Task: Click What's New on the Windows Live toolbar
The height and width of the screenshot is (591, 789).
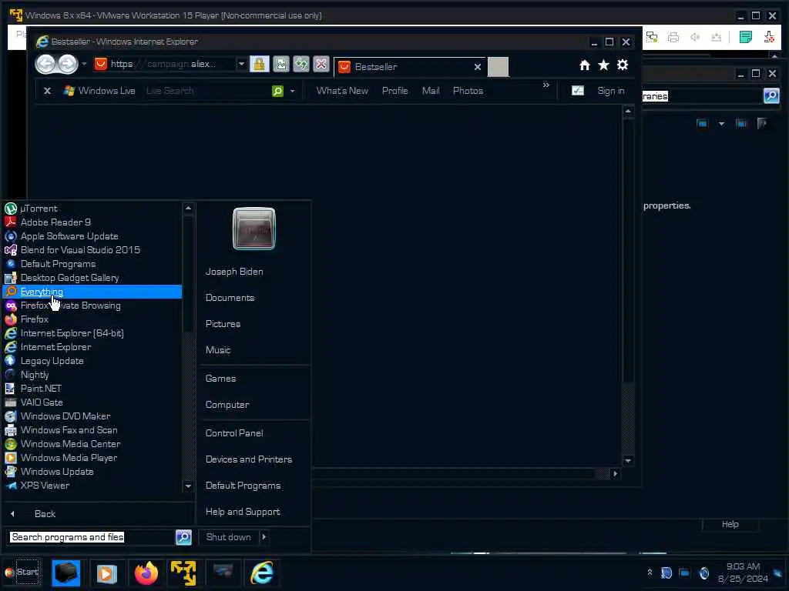Action: coord(342,91)
